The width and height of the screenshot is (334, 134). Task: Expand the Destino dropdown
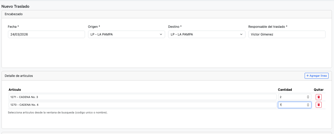pyautogui.click(x=207, y=34)
